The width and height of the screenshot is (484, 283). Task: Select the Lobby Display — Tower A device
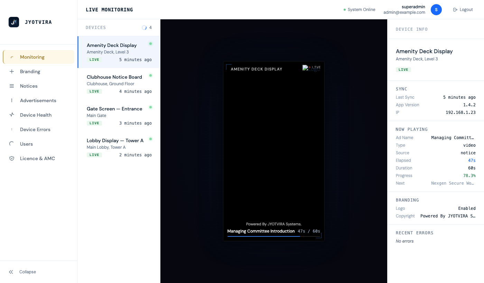(x=119, y=147)
